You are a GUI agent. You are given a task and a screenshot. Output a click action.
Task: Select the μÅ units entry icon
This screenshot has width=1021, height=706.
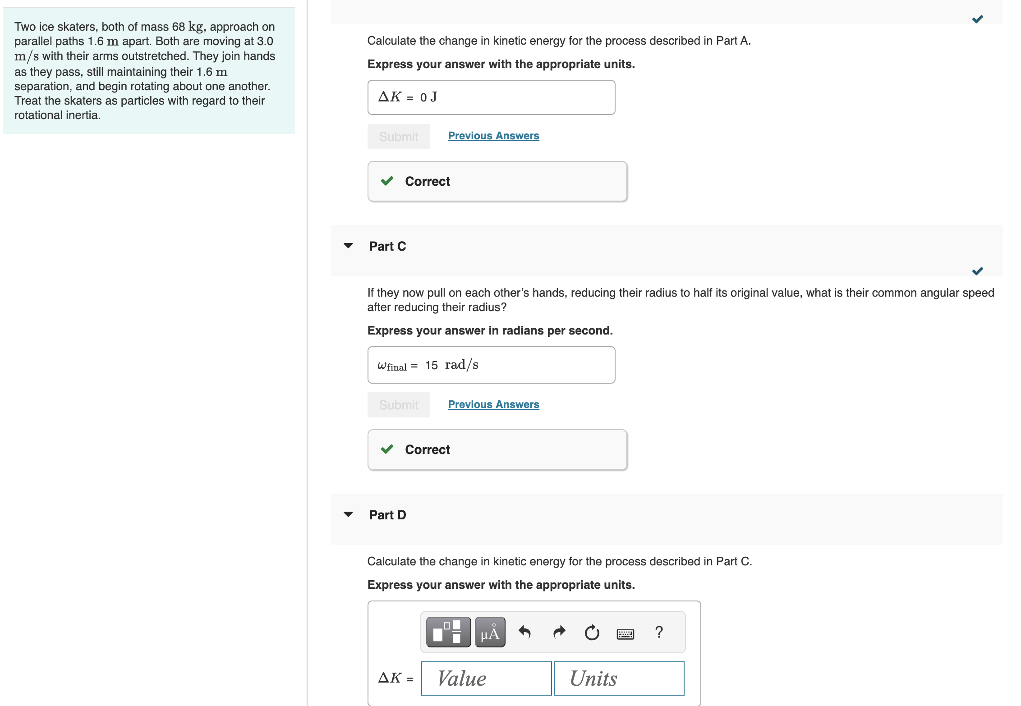click(490, 632)
